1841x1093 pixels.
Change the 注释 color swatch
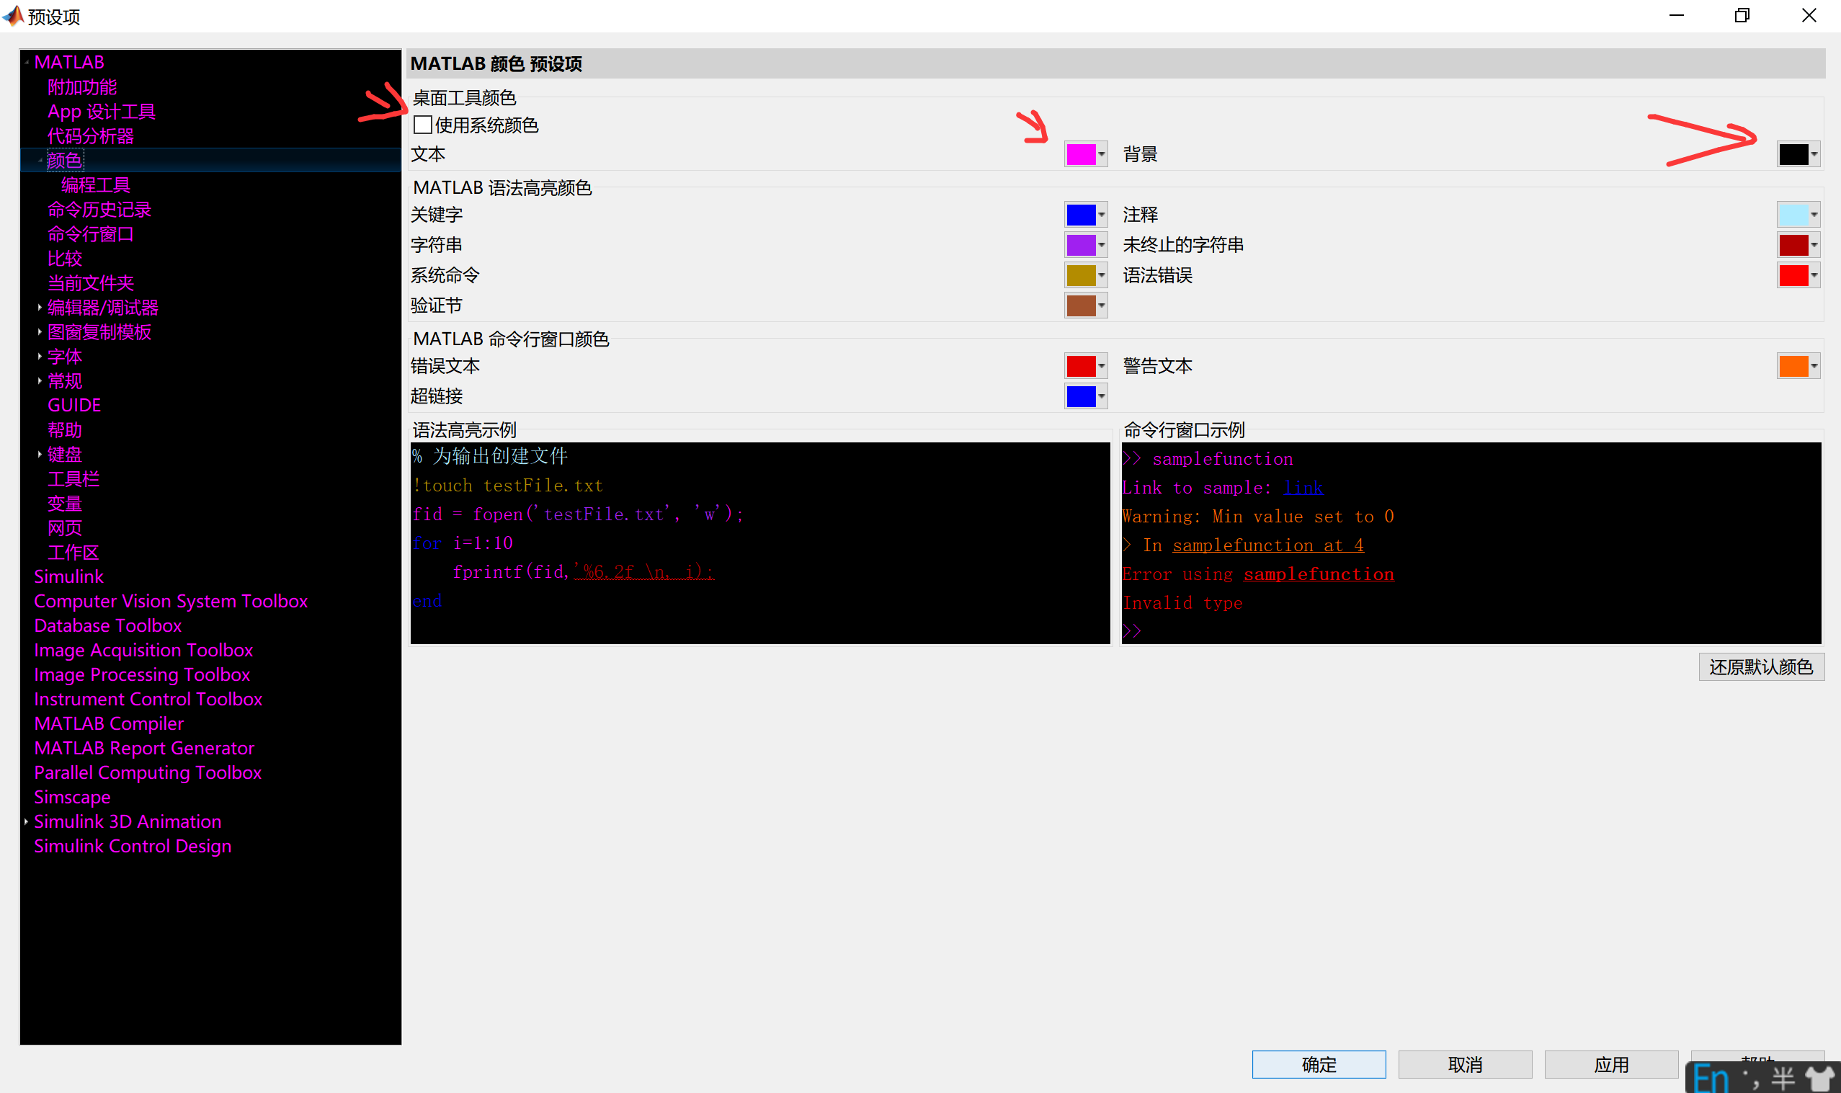(1798, 214)
